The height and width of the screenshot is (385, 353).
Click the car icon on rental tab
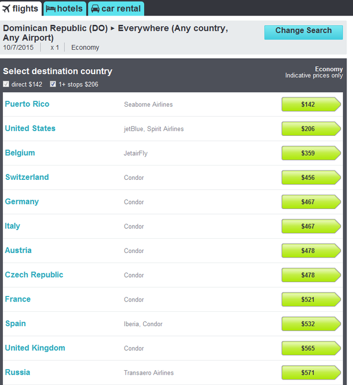pos(95,9)
